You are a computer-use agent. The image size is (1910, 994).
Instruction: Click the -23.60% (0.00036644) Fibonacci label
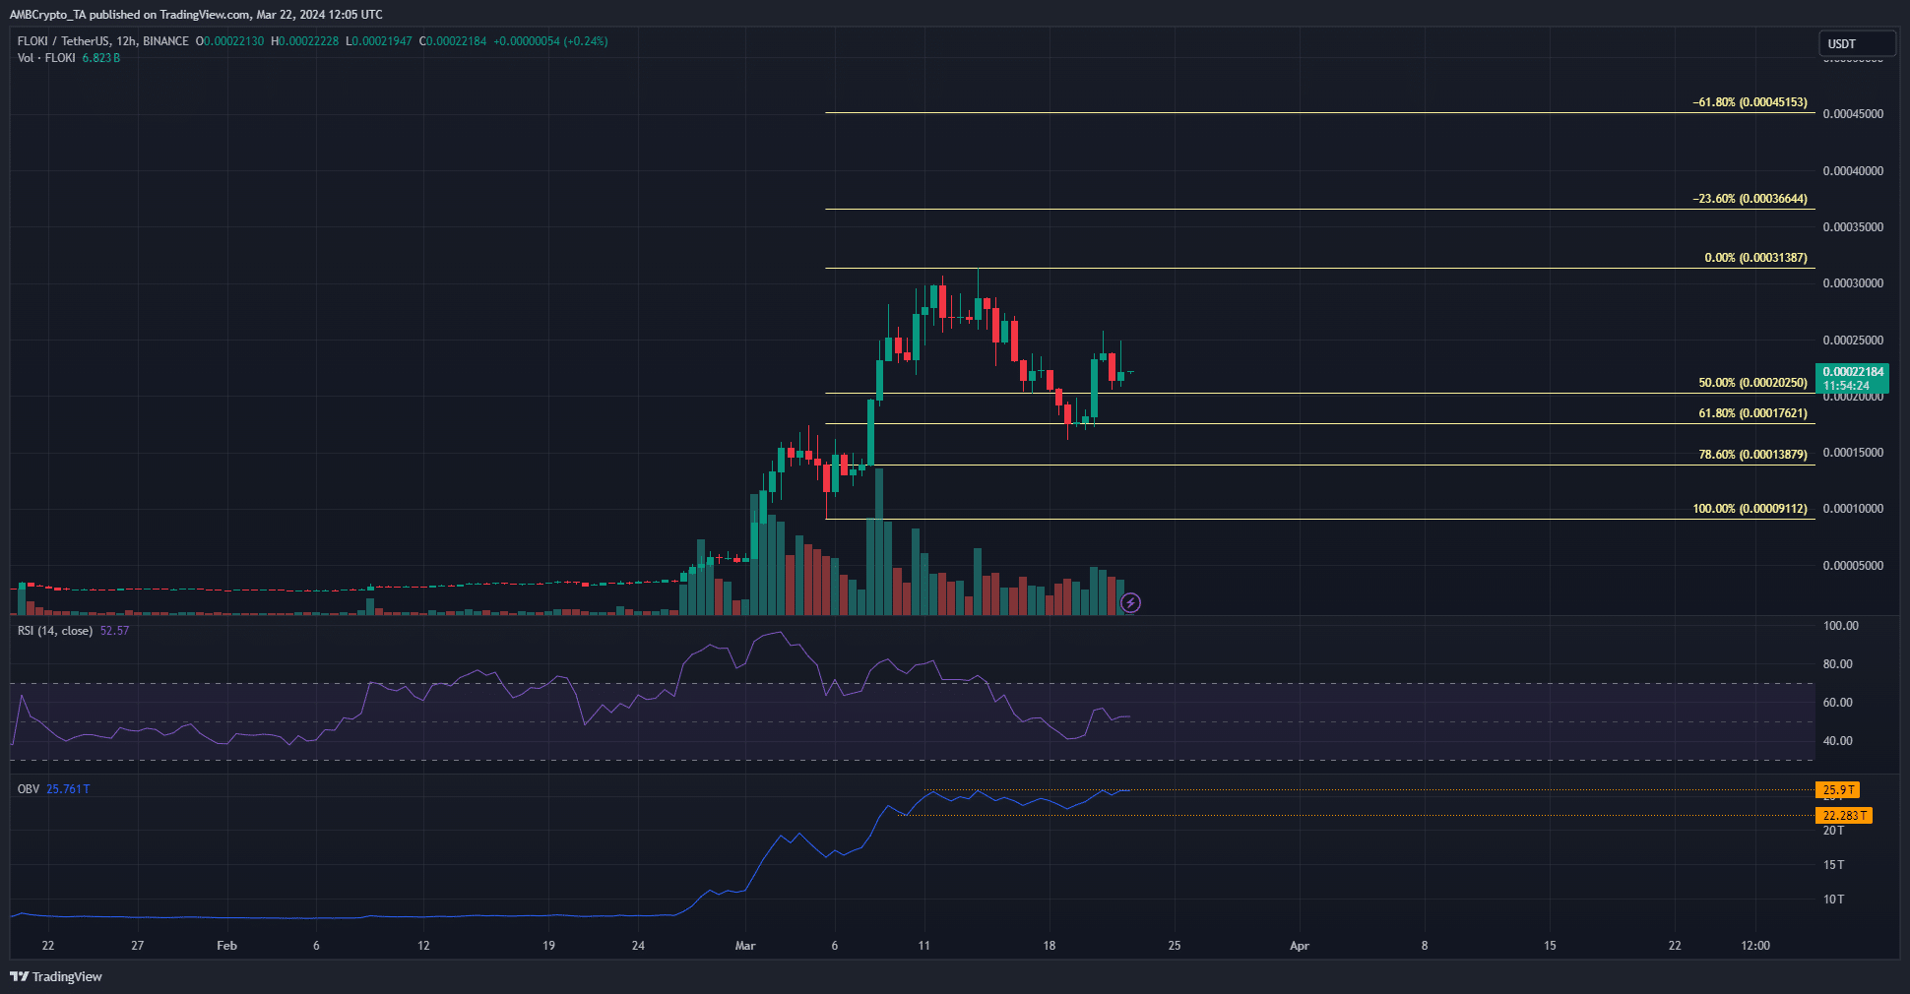[x=1751, y=199]
